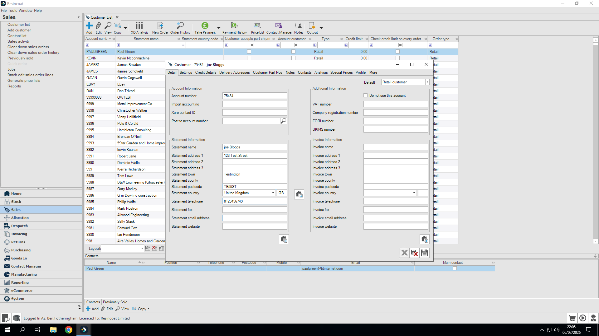Launch the Contact Manager

tap(279, 28)
